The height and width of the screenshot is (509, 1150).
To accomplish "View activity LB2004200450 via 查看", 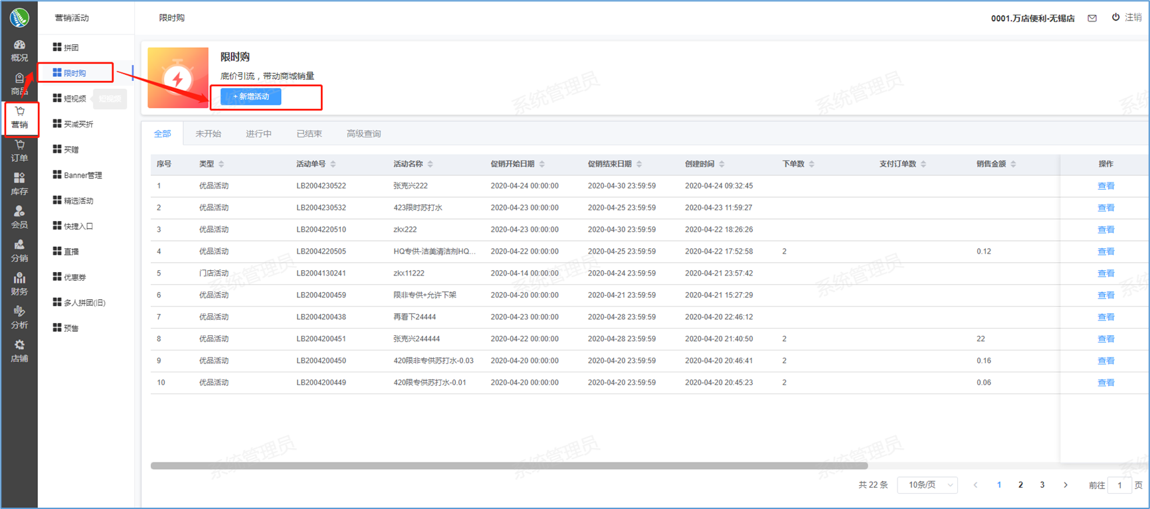I will coord(1106,361).
